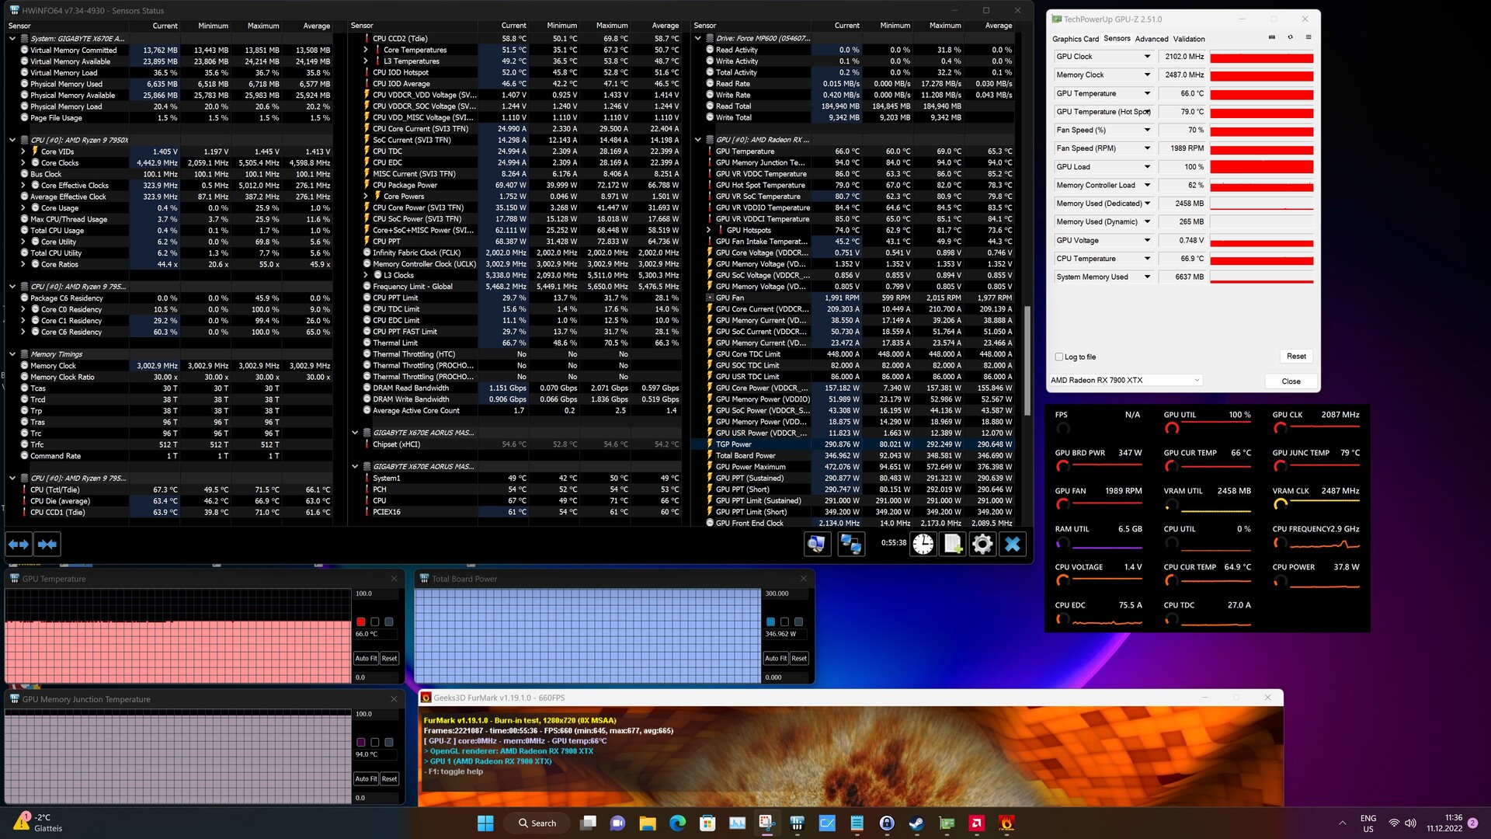Viewport: 1491px width, 839px height.
Task: Click the collapse columns arrows icon
Action: tap(47, 545)
